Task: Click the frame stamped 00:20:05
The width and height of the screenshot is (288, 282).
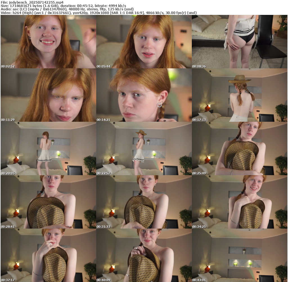Action: [x=48, y=148]
